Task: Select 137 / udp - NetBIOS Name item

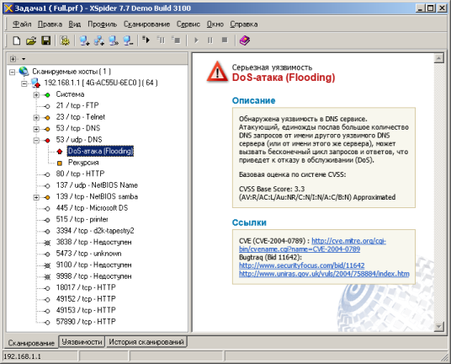Action: tap(97, 185)
